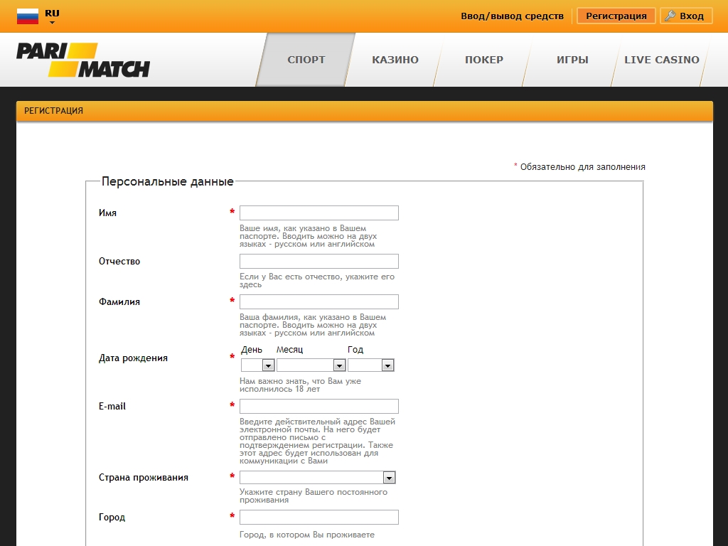Click the Город text field
Image resolution: width=728 pixels, height=546 pixels.
click(318, 518)
